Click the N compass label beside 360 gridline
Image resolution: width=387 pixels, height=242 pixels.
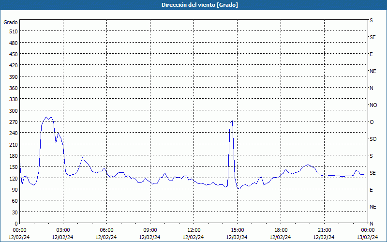click(371, 88)
